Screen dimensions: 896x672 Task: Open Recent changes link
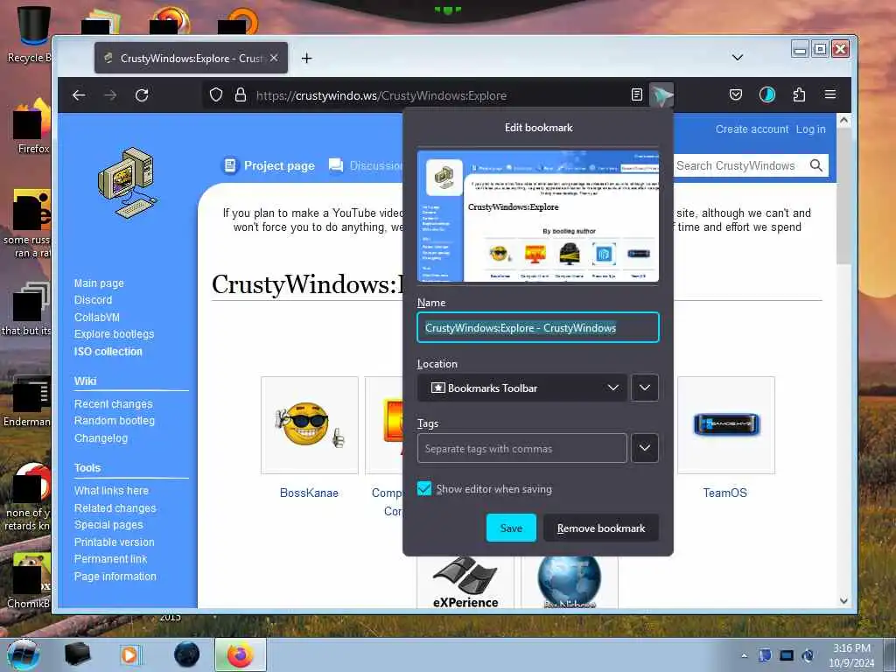(x=113, y=404)
